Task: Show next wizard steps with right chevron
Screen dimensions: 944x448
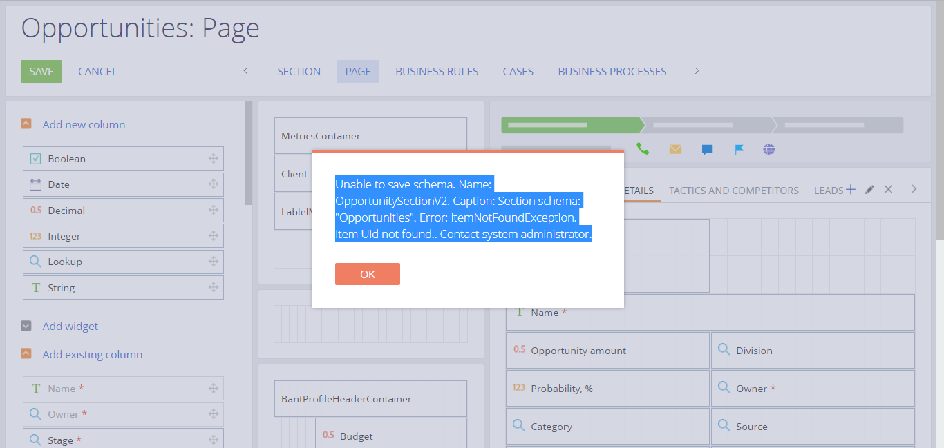Action: pos(697,71)
